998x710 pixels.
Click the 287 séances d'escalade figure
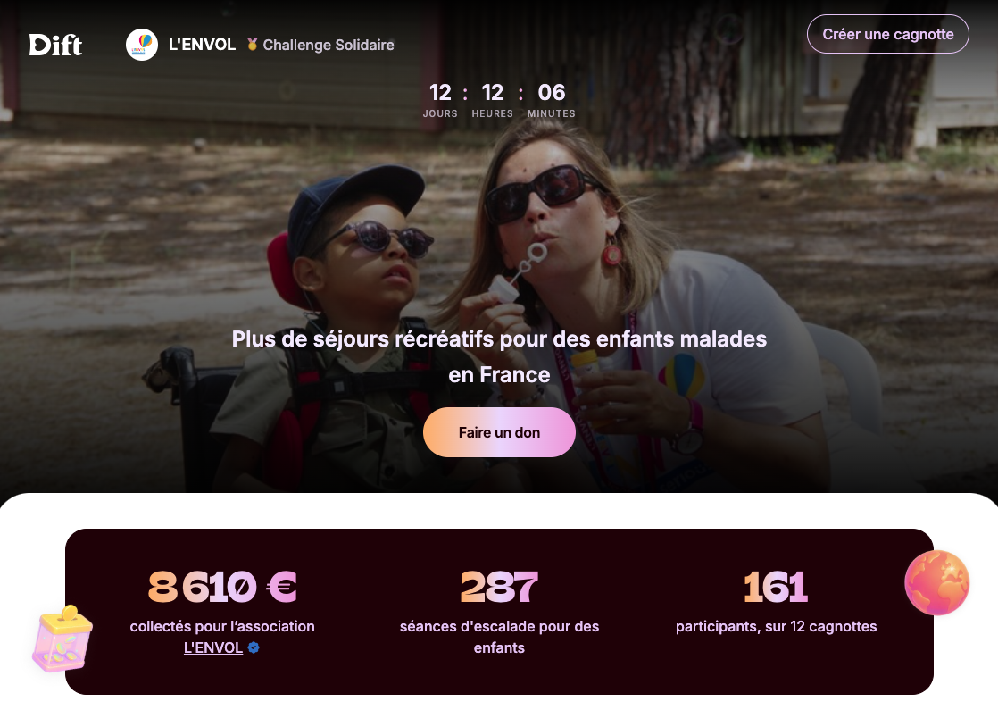coord(499,587)
